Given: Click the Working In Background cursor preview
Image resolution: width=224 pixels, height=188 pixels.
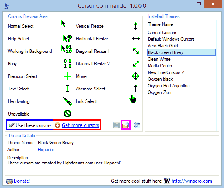Looking at the screenshot, I should coord(67,49).
